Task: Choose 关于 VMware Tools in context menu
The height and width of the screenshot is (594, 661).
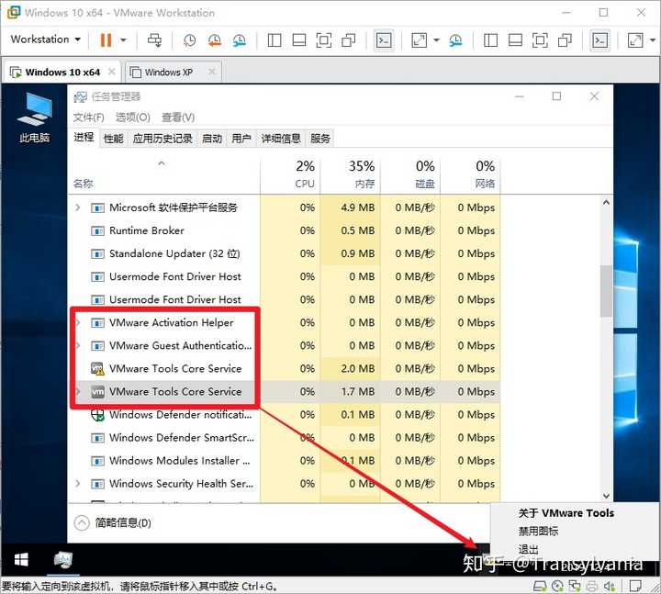Action: (566, 513)
